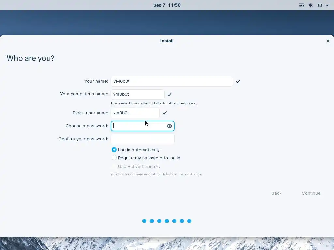
Task: Click the Continue button
Action: 311,193
